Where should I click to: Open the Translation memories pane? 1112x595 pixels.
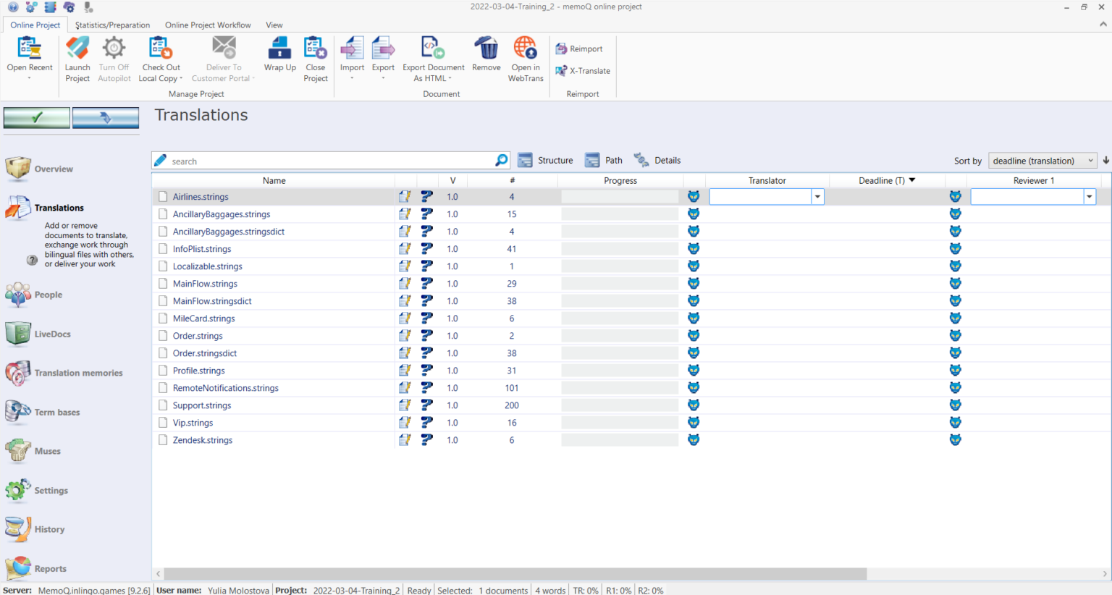pos(64,373)
